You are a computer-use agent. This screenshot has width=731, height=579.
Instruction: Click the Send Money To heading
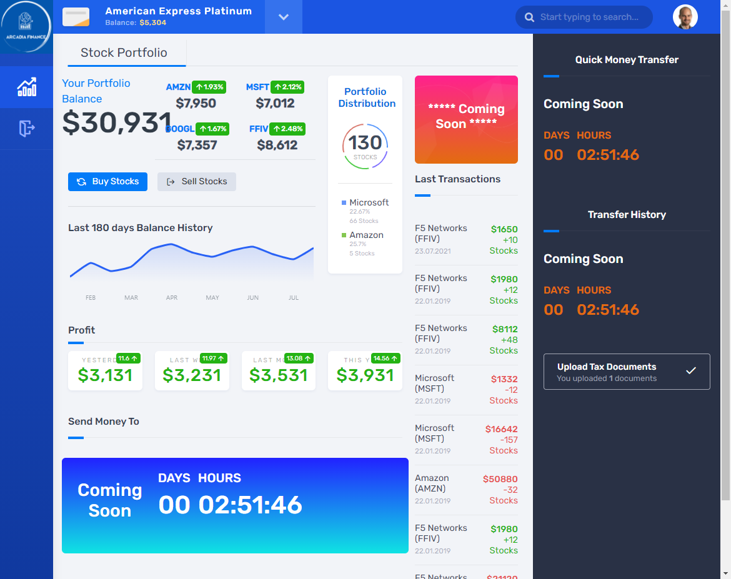tap(104, 422)
